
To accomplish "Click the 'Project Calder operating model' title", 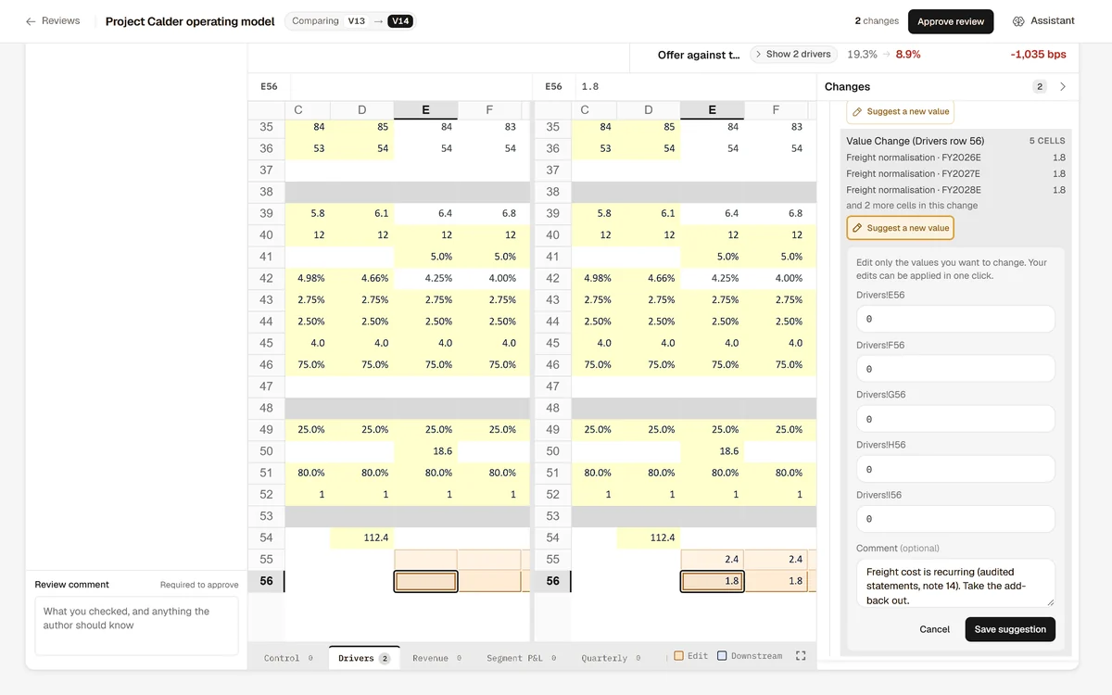I will tap(190, 21).
